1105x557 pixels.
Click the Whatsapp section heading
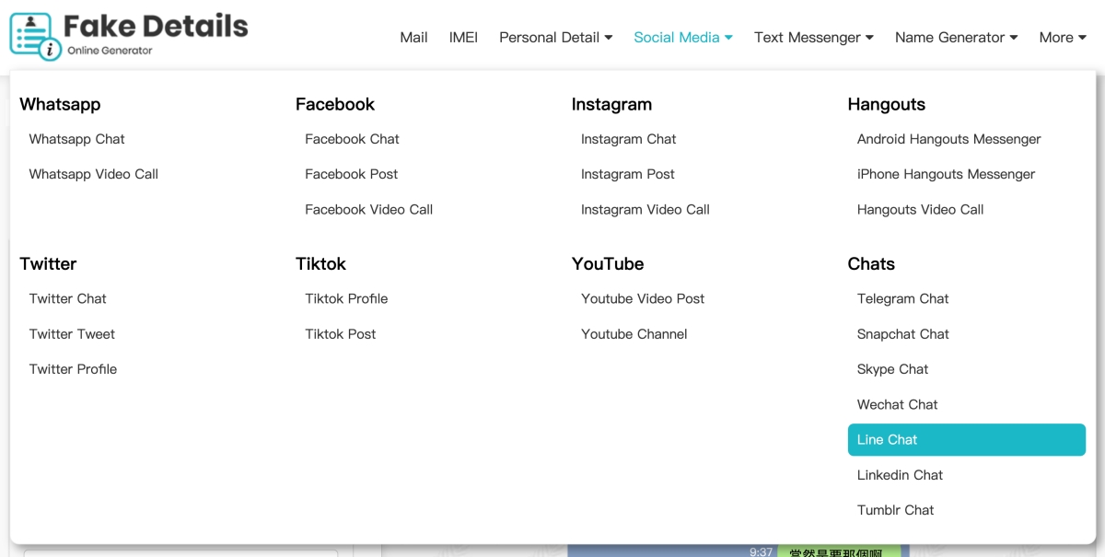coord(60,104)
